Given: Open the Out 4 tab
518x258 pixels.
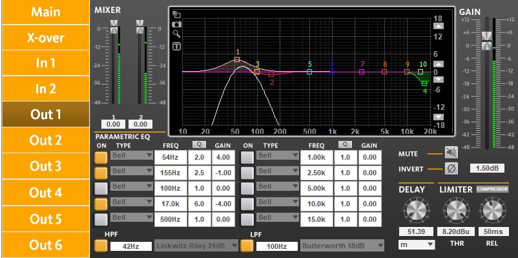Looking at the screenshot, I should click(46, 193).
